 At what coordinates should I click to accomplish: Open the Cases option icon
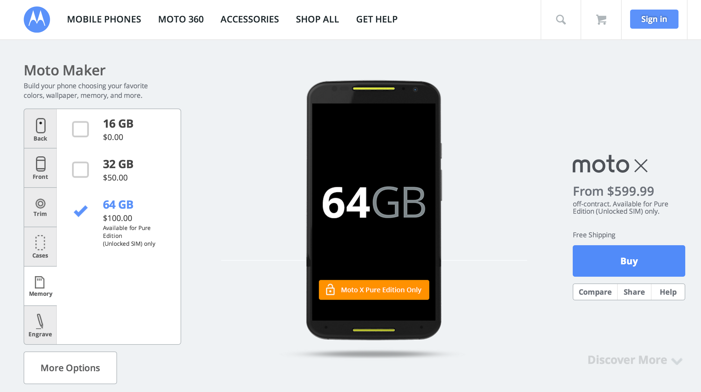tap(40, 242)
